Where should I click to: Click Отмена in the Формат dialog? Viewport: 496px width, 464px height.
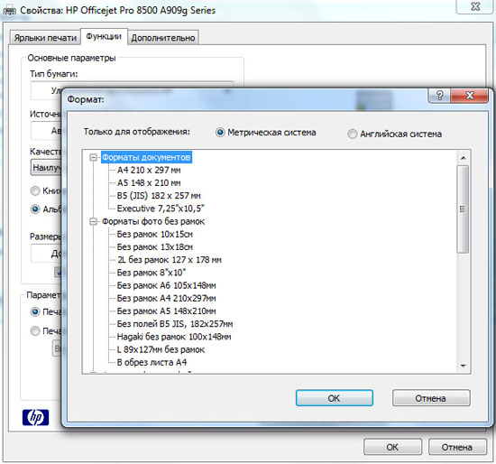click(431, 398)
